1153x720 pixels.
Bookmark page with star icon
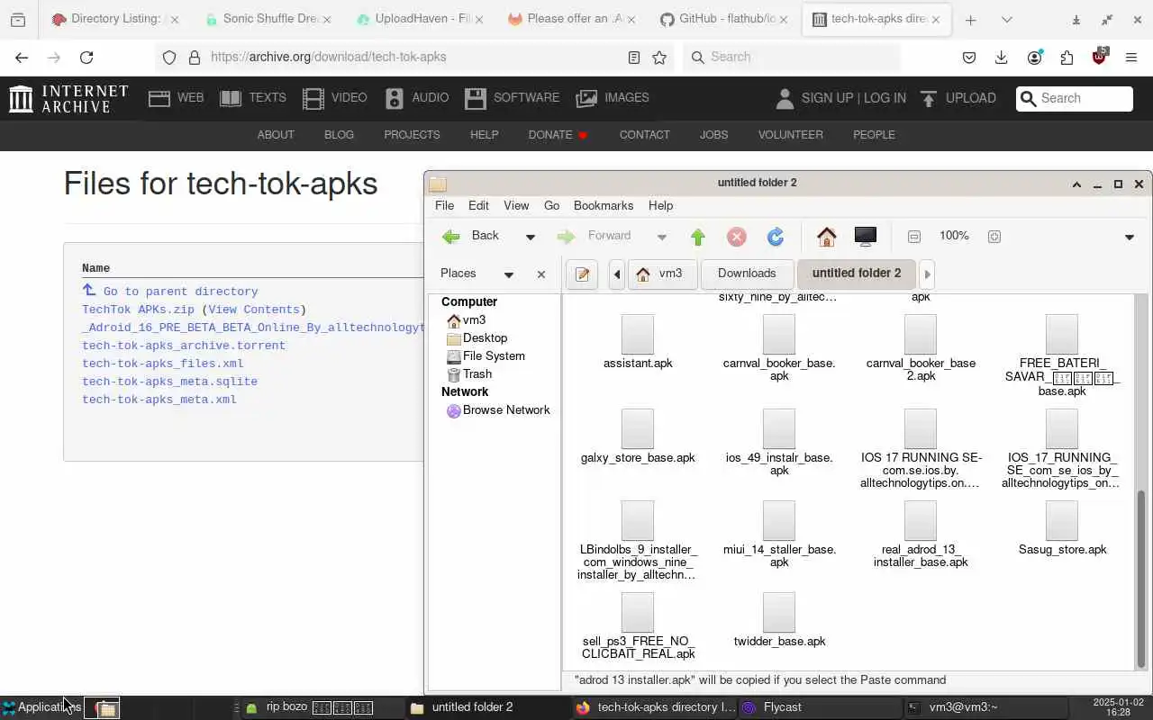tap(659, 57)
